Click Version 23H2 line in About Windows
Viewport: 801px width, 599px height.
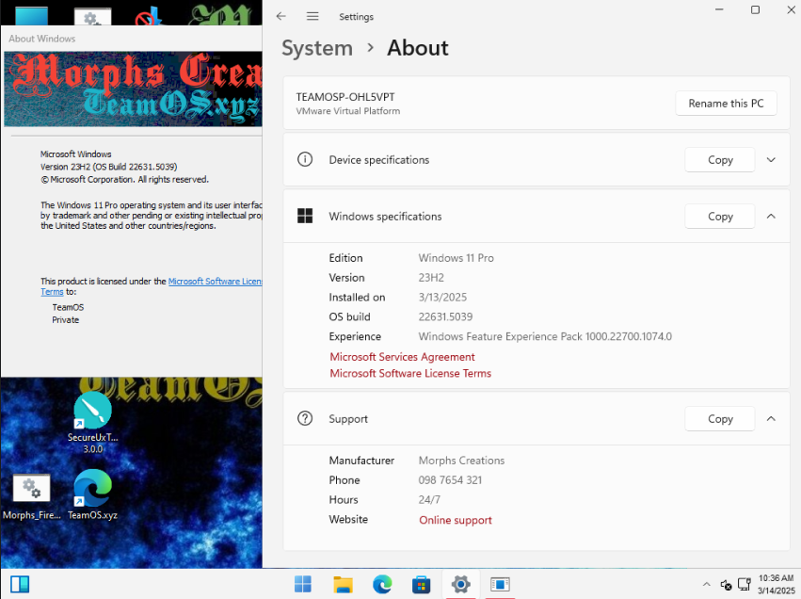109,167
